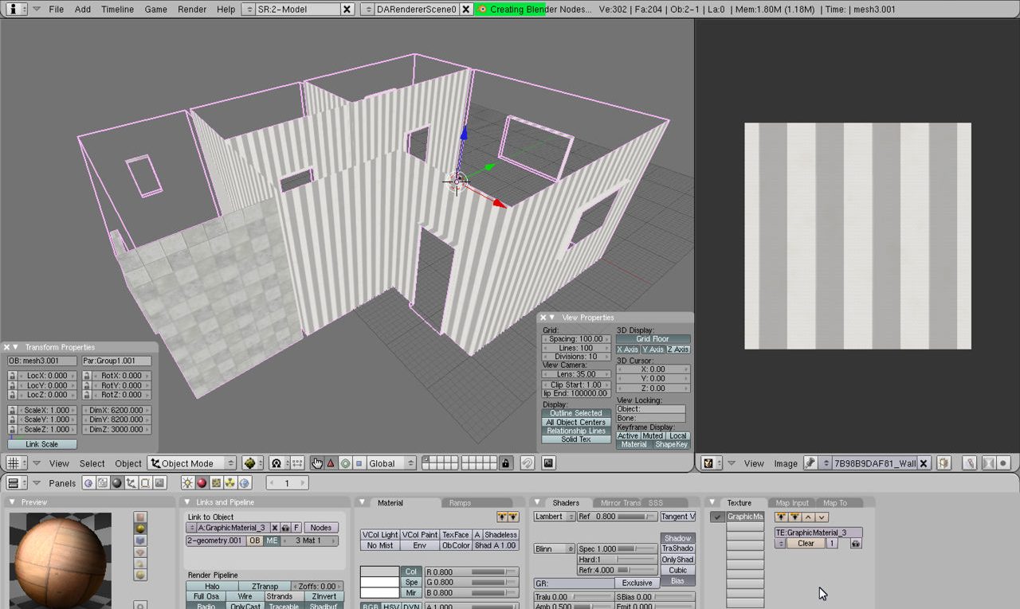Open the Lambert diffuse shader dropdown
The height and width of the screenshot is (609, 1020).
555,517
